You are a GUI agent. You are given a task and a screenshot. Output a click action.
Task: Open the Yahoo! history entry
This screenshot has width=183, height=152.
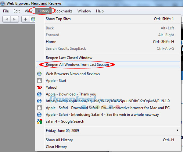click(x=108, y=87)
